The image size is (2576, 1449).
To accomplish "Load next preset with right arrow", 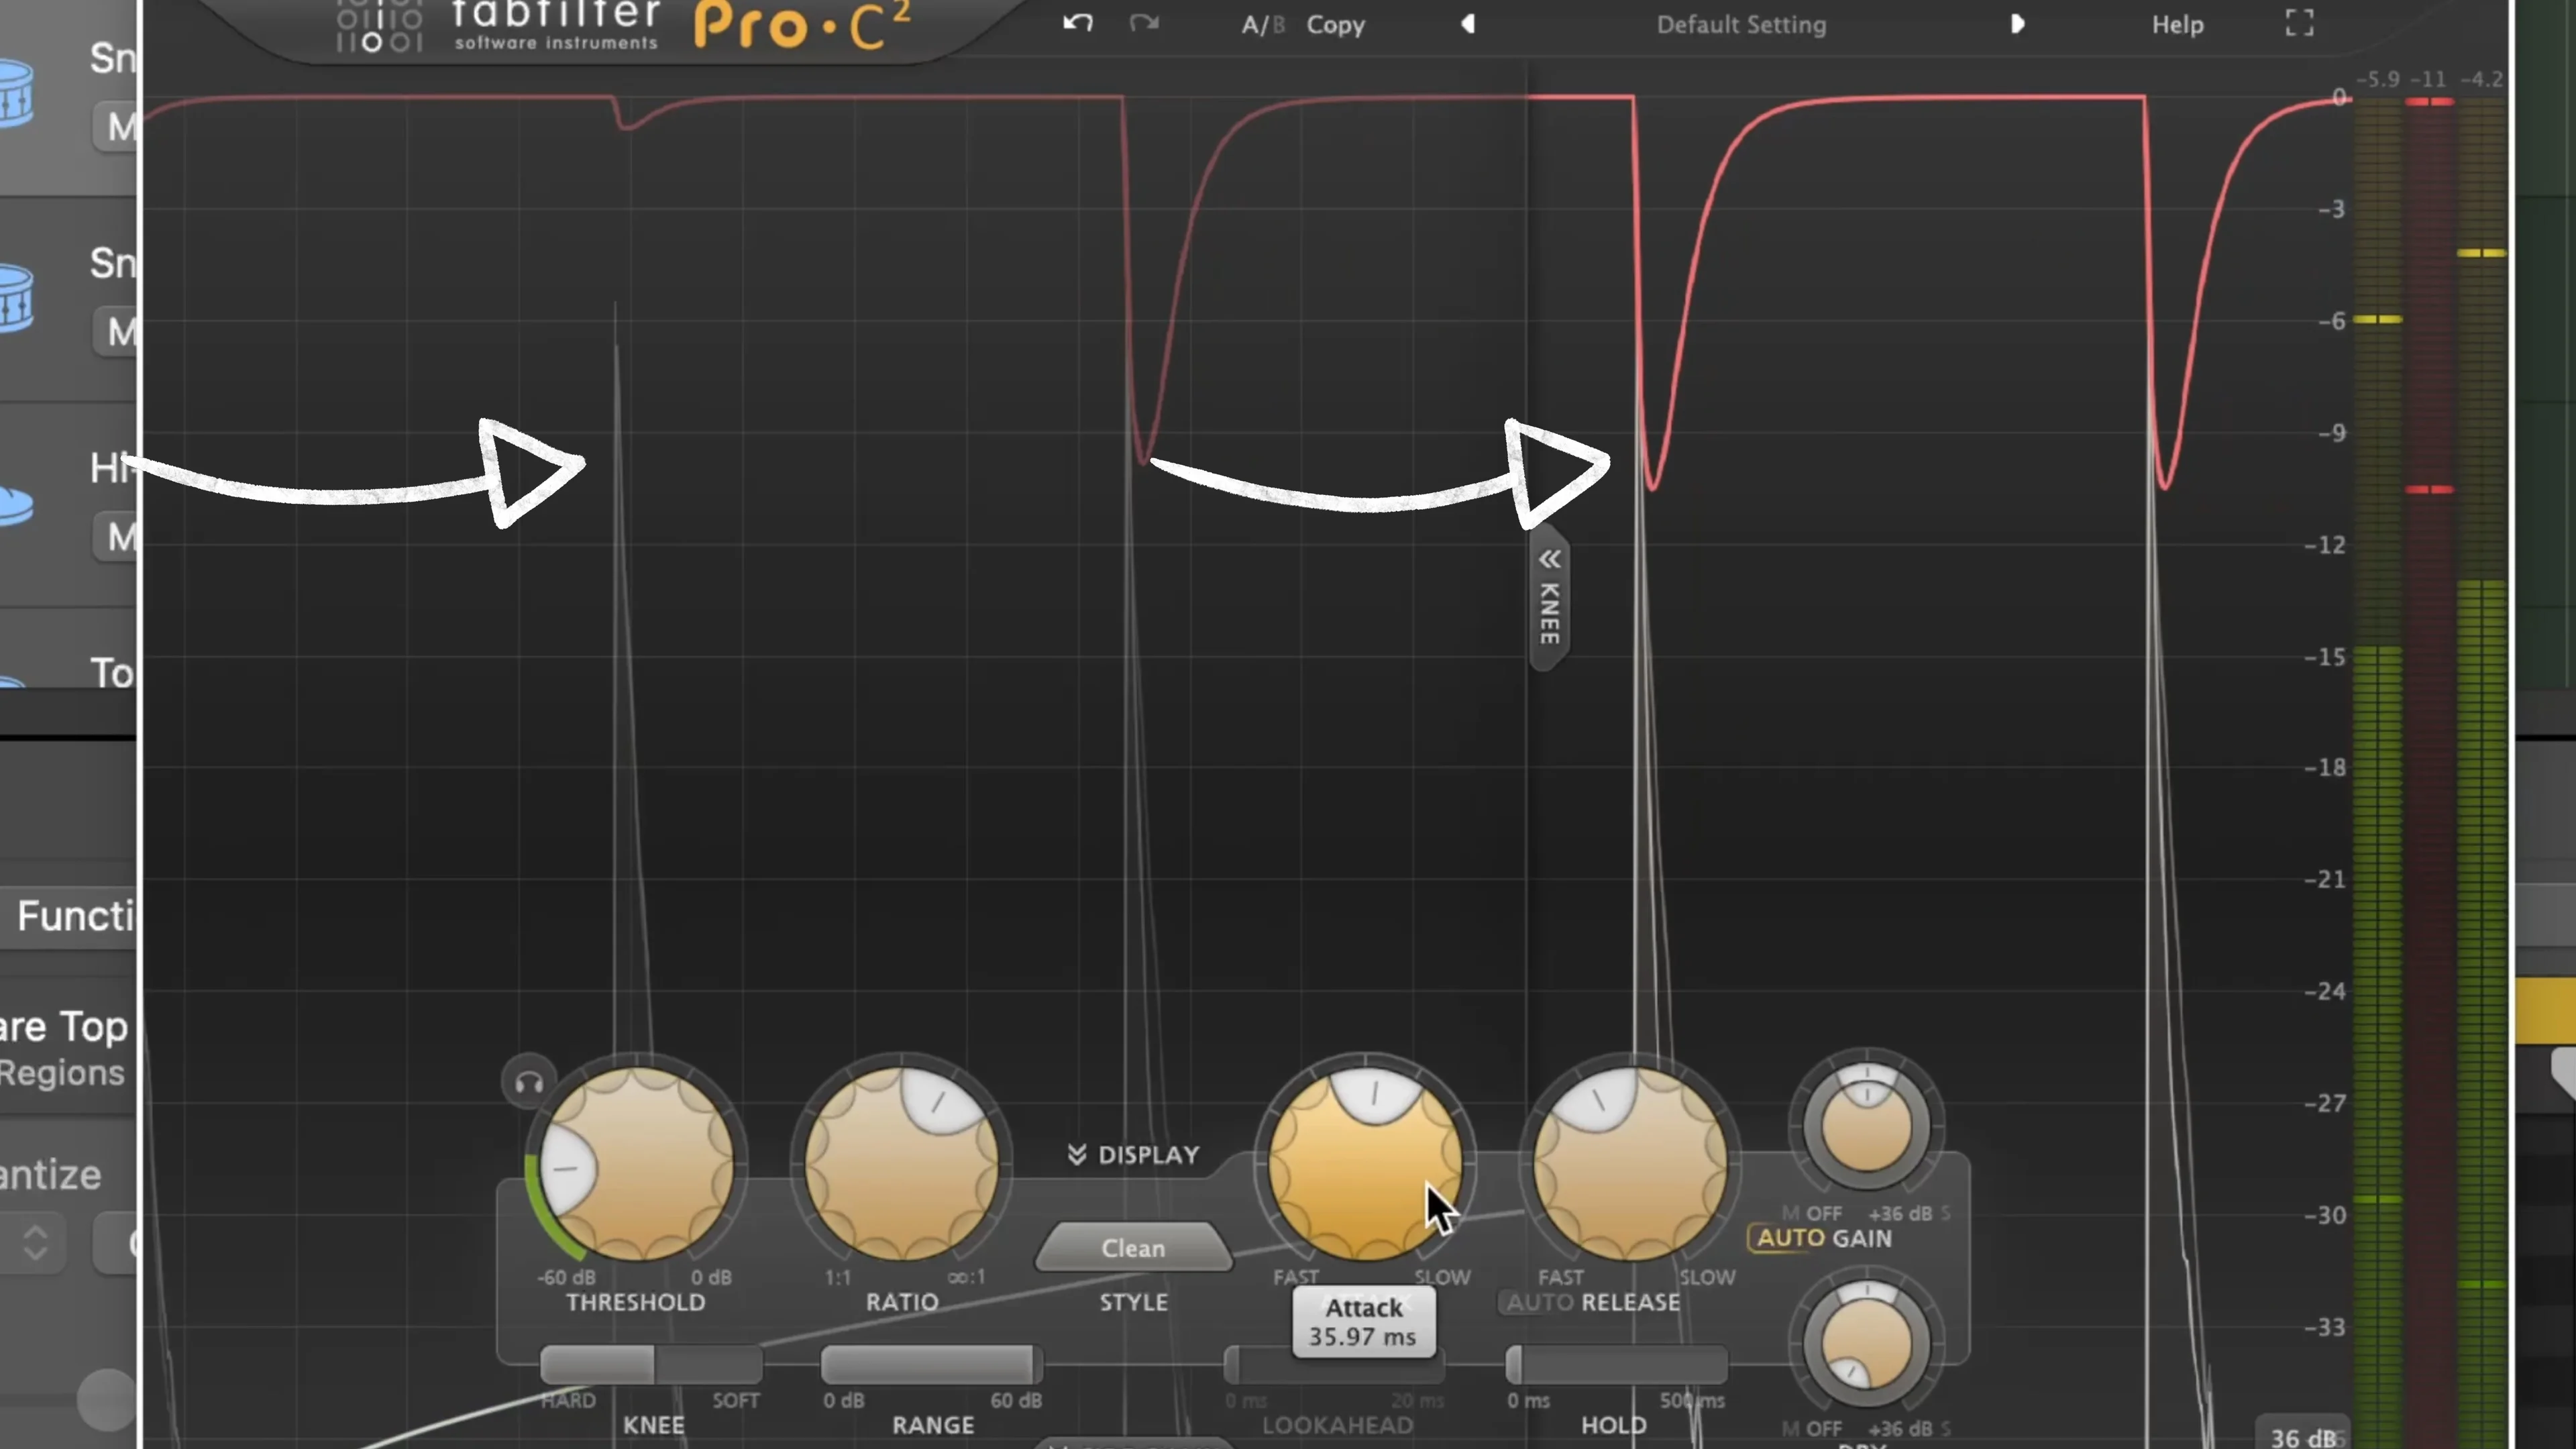I will click(2018, 24).
